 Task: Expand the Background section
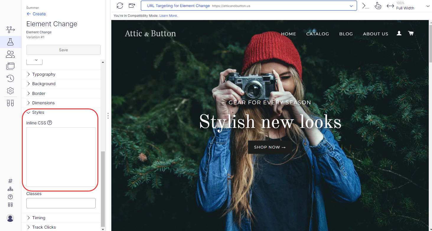[x=44, y=84]
